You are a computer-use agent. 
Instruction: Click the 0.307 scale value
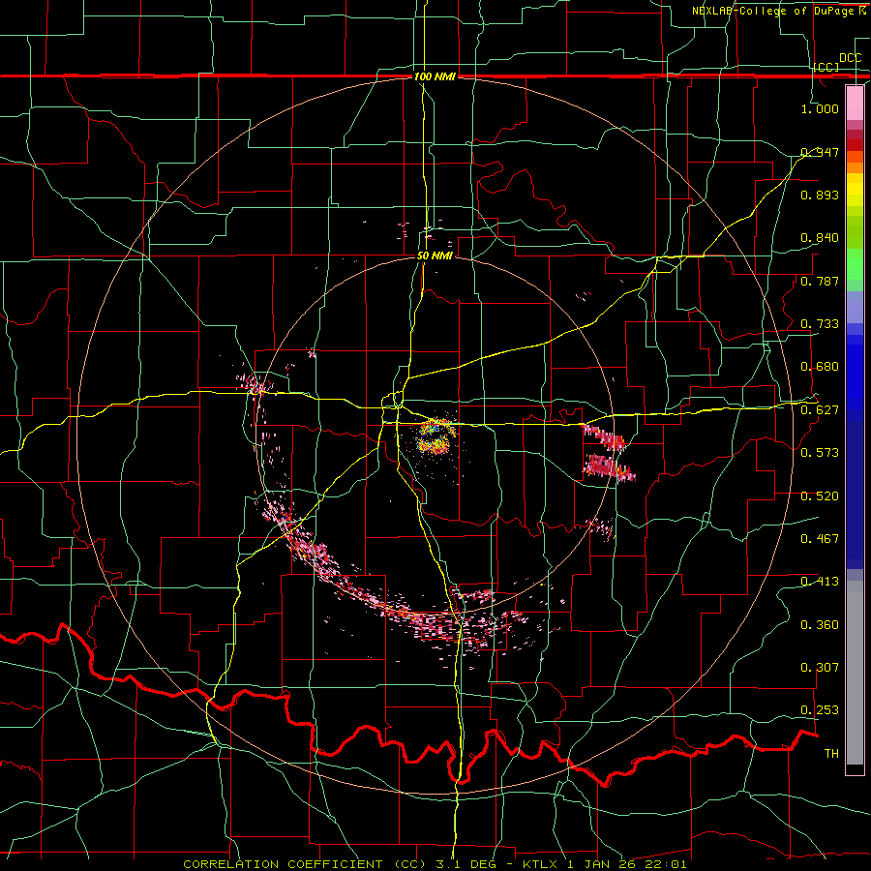[820, 667]
